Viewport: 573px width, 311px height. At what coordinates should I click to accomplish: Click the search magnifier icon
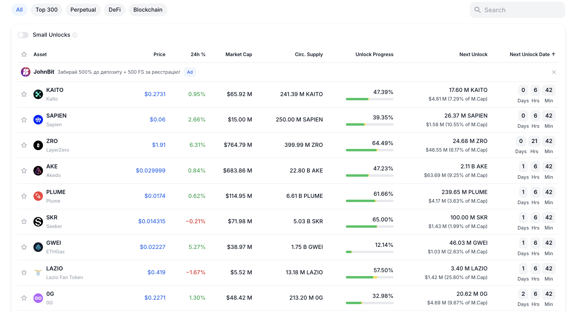(x=478, y=10)
